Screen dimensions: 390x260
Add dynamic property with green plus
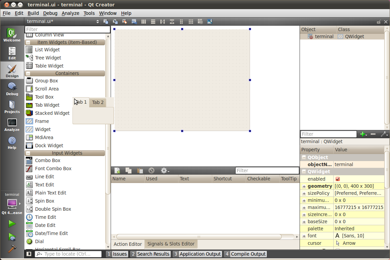363,134
